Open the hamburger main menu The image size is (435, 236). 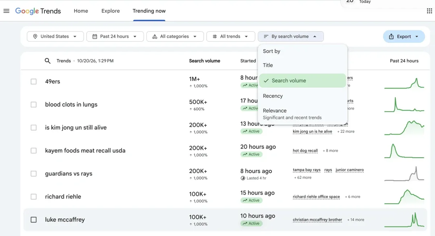[x=6, y=11]
